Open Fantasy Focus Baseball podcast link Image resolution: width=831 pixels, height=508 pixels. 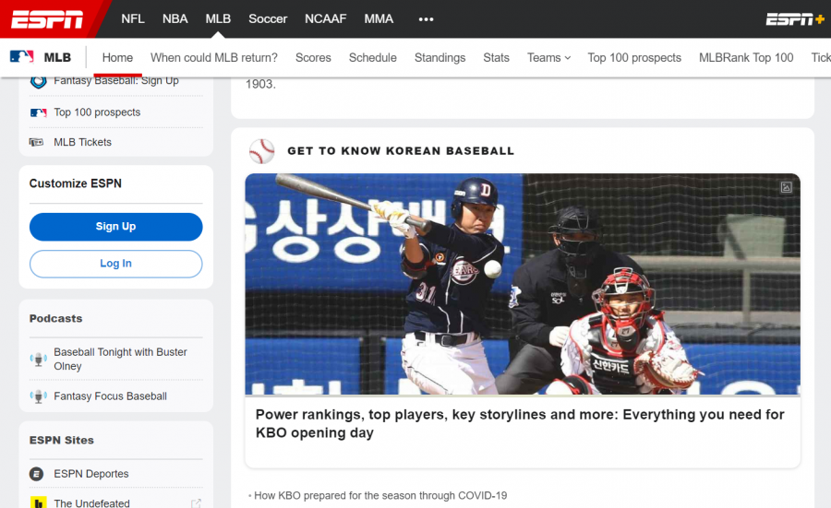pos(110,396)
